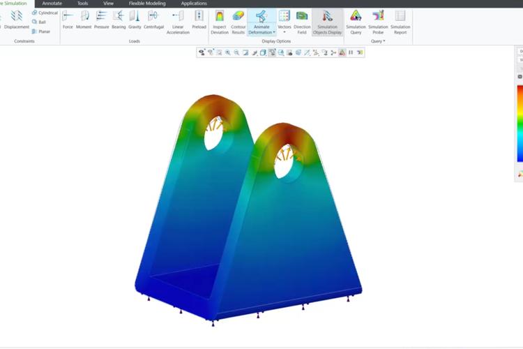Toggle Simulation Objects Display
This screenshot has height=349, width=523.
(327, 20)
